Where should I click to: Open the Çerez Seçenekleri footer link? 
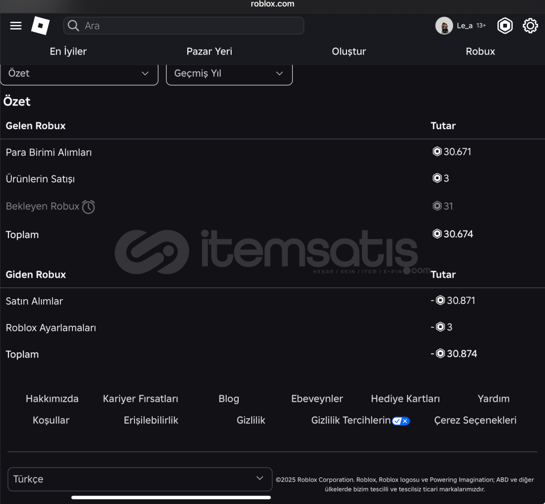[475, 420]
